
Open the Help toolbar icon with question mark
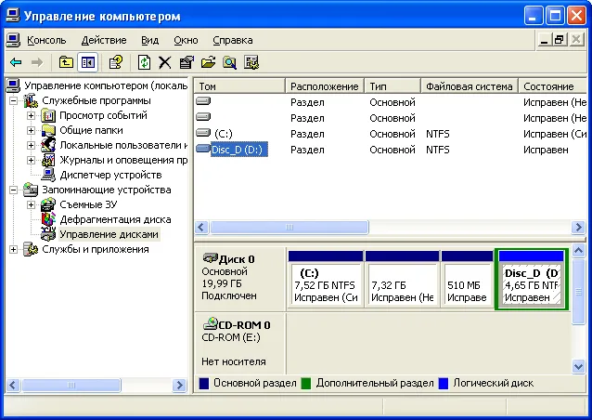click(116, 62)
